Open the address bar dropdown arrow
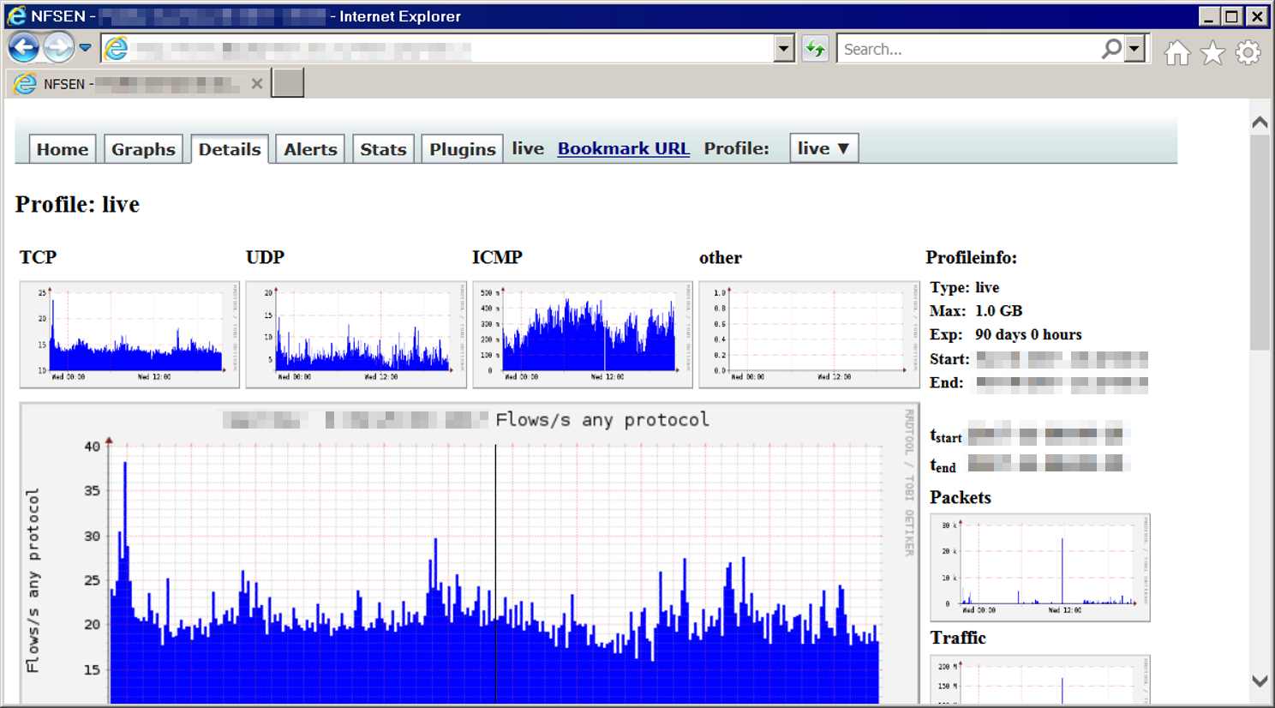The image size is (1275, 708). coord(783,49)
